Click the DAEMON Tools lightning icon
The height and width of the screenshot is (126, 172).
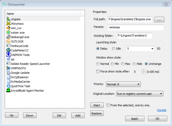point(8,54)
